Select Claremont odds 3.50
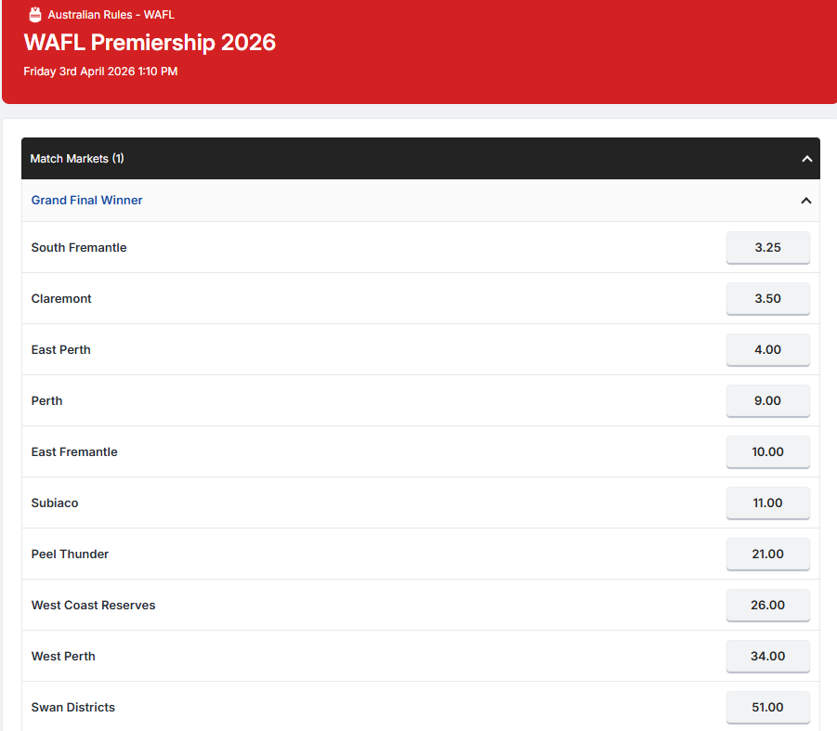This screenshot has width=837, height=731. coord(767,299)
